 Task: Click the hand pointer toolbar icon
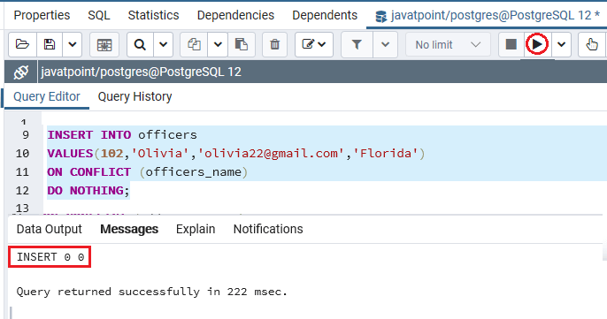point(591,44)
